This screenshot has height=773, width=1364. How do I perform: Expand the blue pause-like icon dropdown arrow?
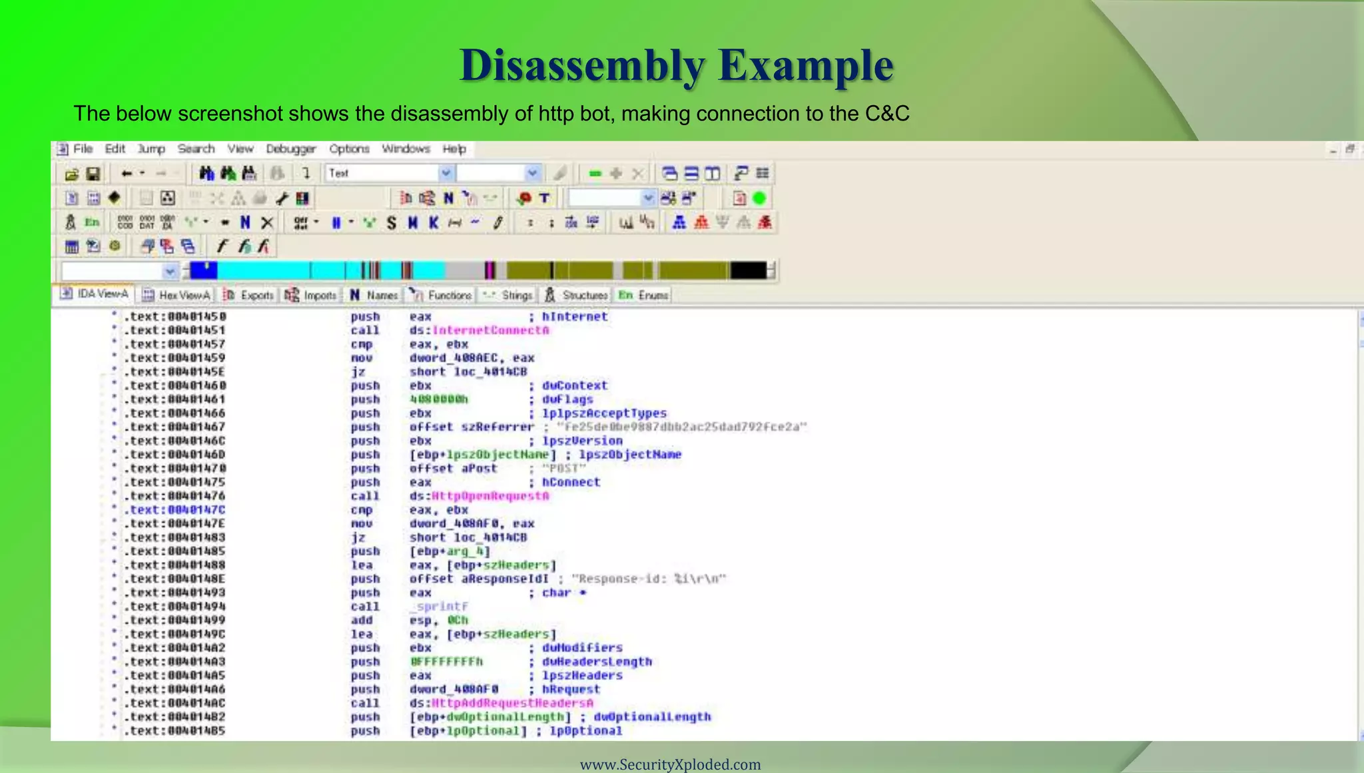coord(351,222)
